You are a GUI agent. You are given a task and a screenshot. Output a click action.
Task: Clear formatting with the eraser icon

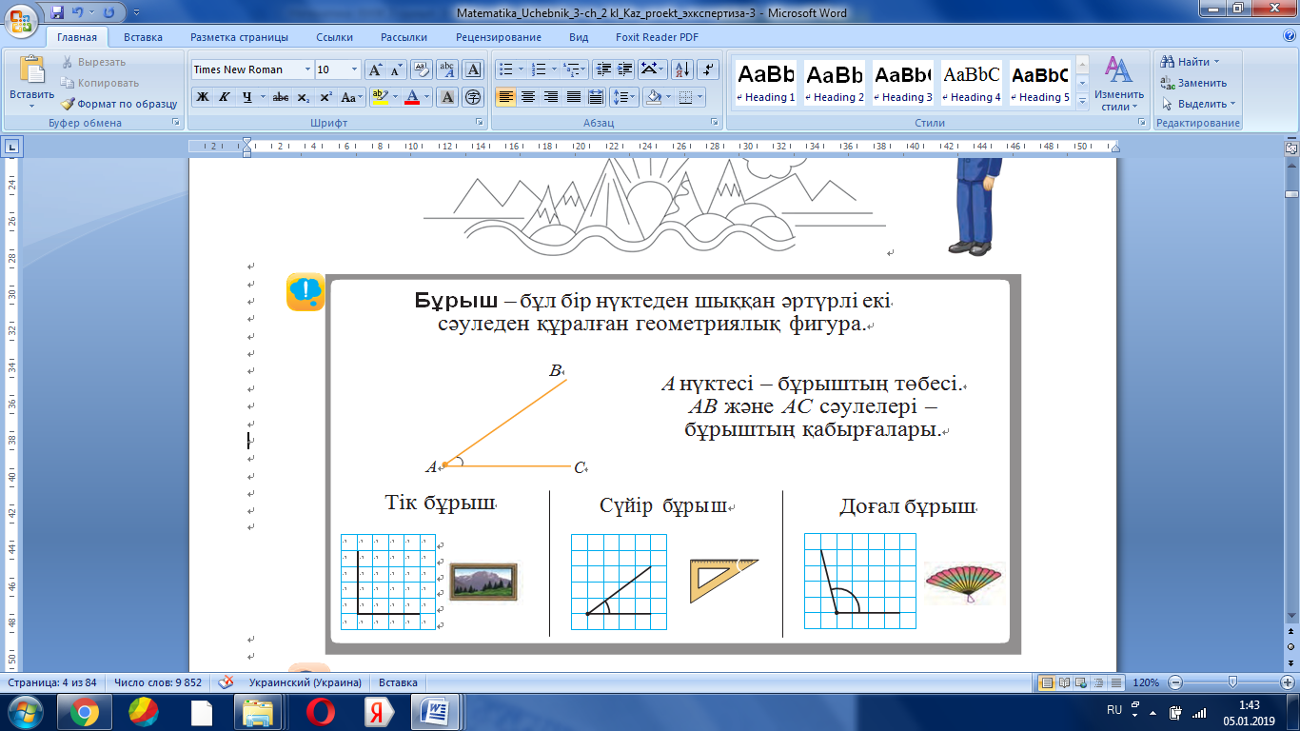click(x=423, y=69)
